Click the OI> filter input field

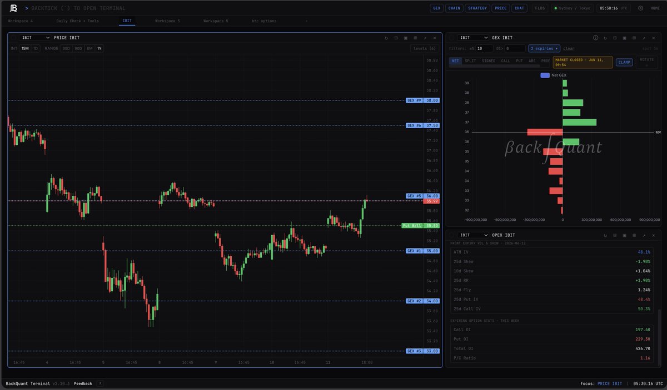(515, 48)
